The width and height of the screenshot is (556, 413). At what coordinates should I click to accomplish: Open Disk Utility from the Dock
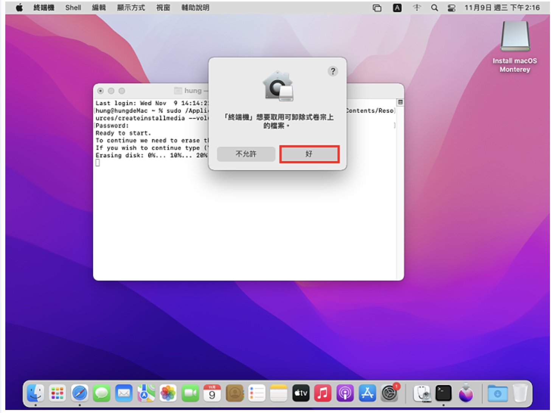(422, 393)
